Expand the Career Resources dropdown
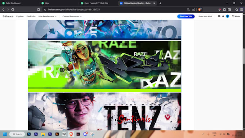This screenshot has height=138, width=245. pos(72,17)
